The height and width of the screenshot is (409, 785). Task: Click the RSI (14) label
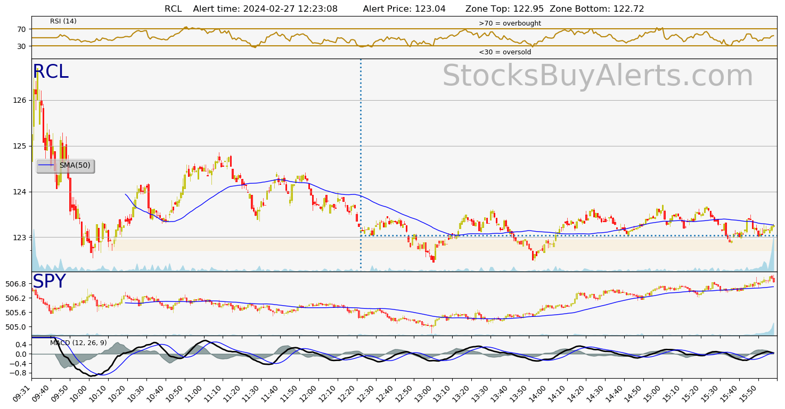coord(63,21)
